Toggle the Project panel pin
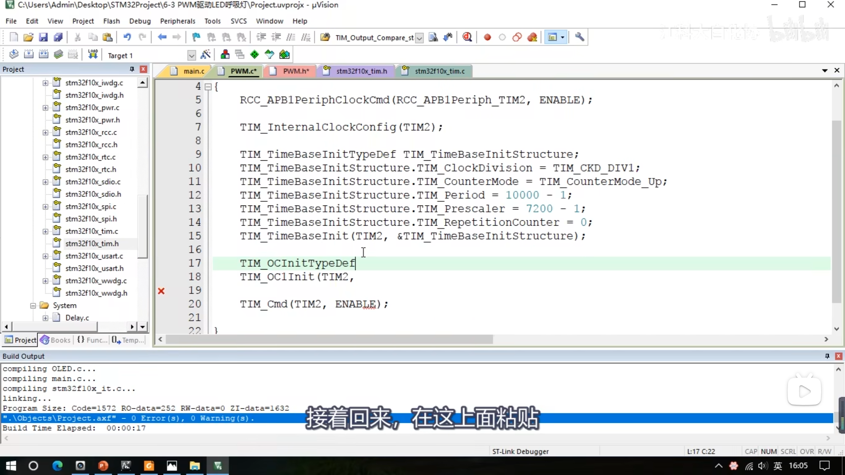 pyautogui.click(x=132, y=69)
